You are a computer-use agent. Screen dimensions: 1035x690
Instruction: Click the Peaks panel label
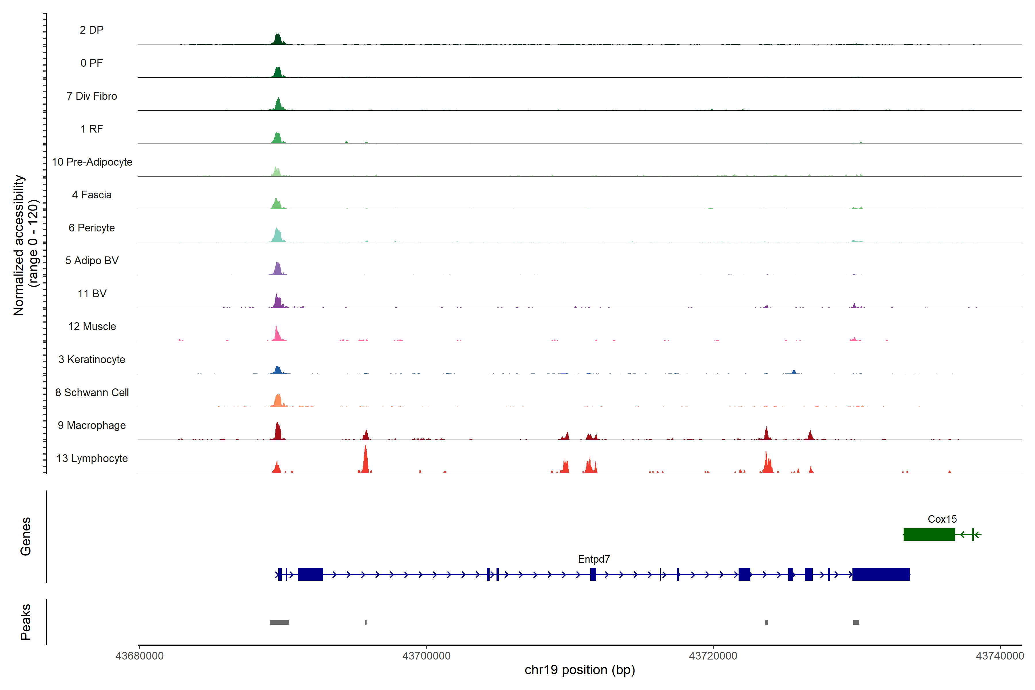(x=26, y=621)
